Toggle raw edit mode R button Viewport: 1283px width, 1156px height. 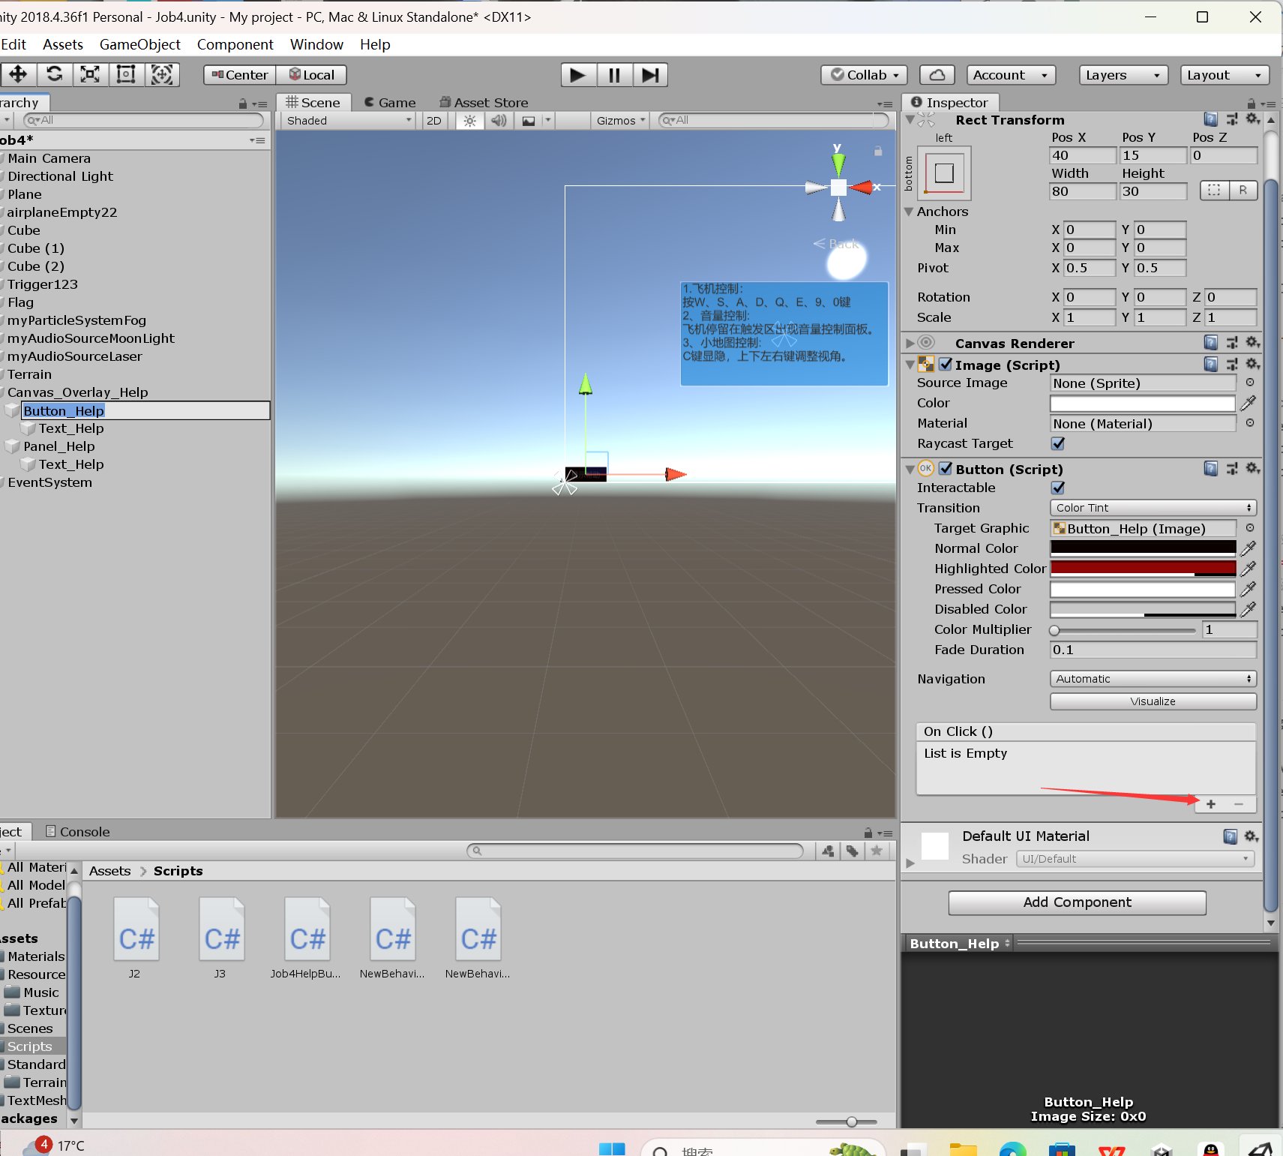[1243, 191]
